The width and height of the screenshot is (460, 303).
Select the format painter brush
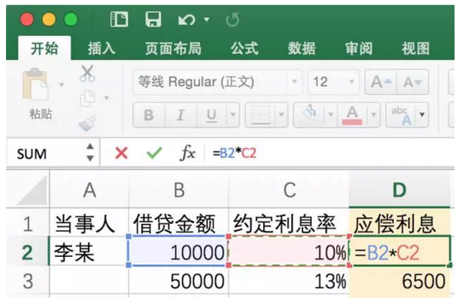pyautogui.click(x=87, y=124)
